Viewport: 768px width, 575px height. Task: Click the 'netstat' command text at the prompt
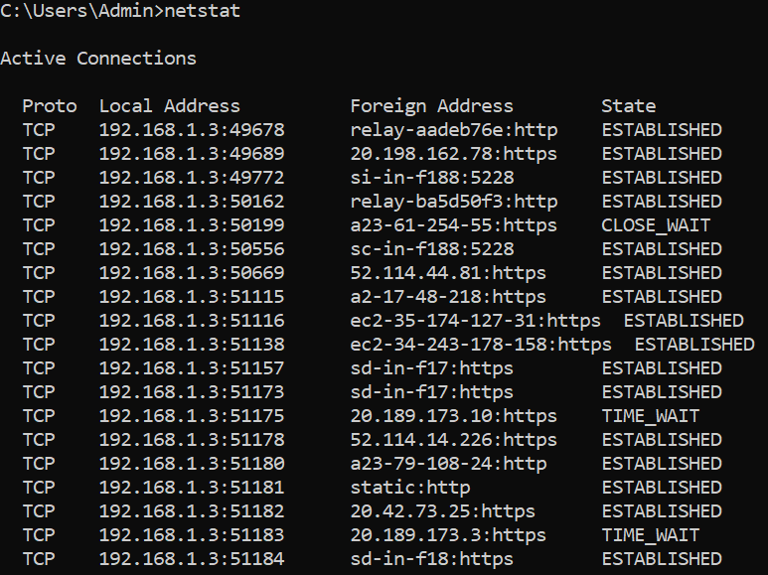[x=203, y=11]
